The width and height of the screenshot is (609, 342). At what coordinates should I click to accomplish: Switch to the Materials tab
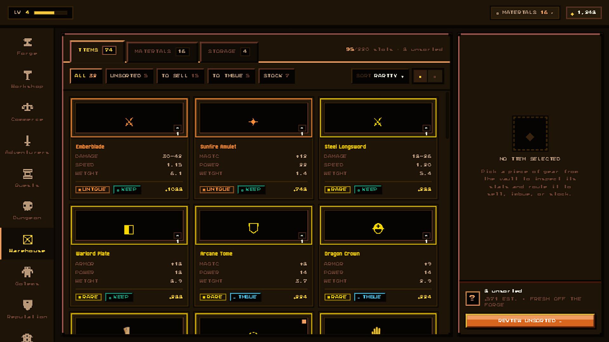pos(162,51)
